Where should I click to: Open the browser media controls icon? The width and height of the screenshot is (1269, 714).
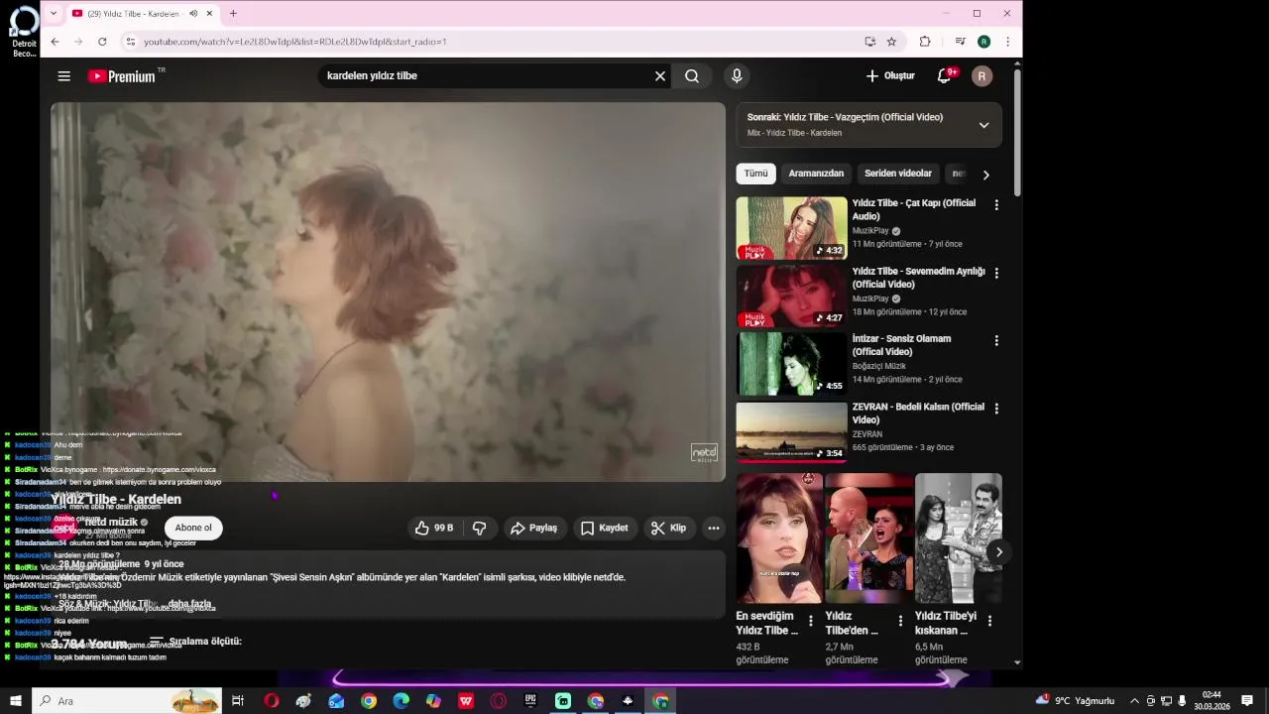(960, 42)
